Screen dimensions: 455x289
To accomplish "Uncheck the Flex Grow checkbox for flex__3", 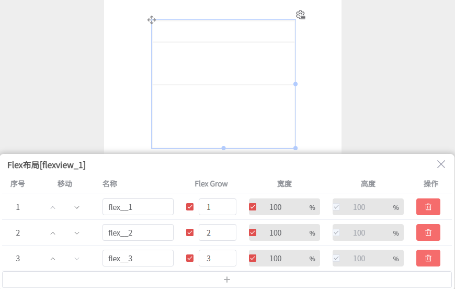I will pyautogui.click(x=190, y=258).
